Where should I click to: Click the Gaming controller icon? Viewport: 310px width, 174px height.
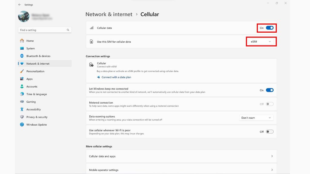pyautogui.click(x=22, y=102)
